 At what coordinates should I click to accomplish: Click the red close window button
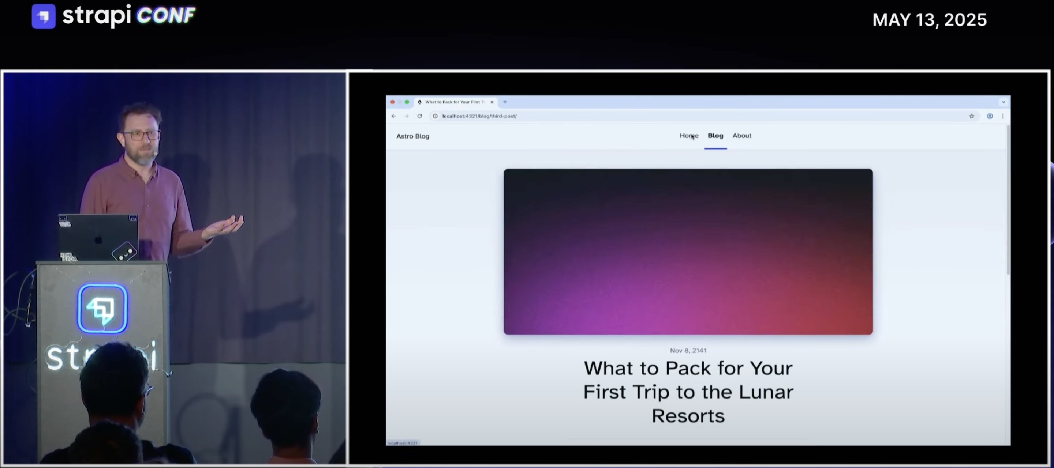pos(392,102)
